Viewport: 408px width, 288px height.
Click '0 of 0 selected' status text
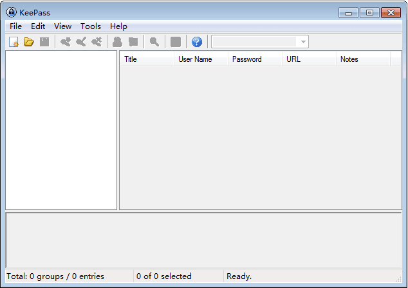(x=164, y=276)
